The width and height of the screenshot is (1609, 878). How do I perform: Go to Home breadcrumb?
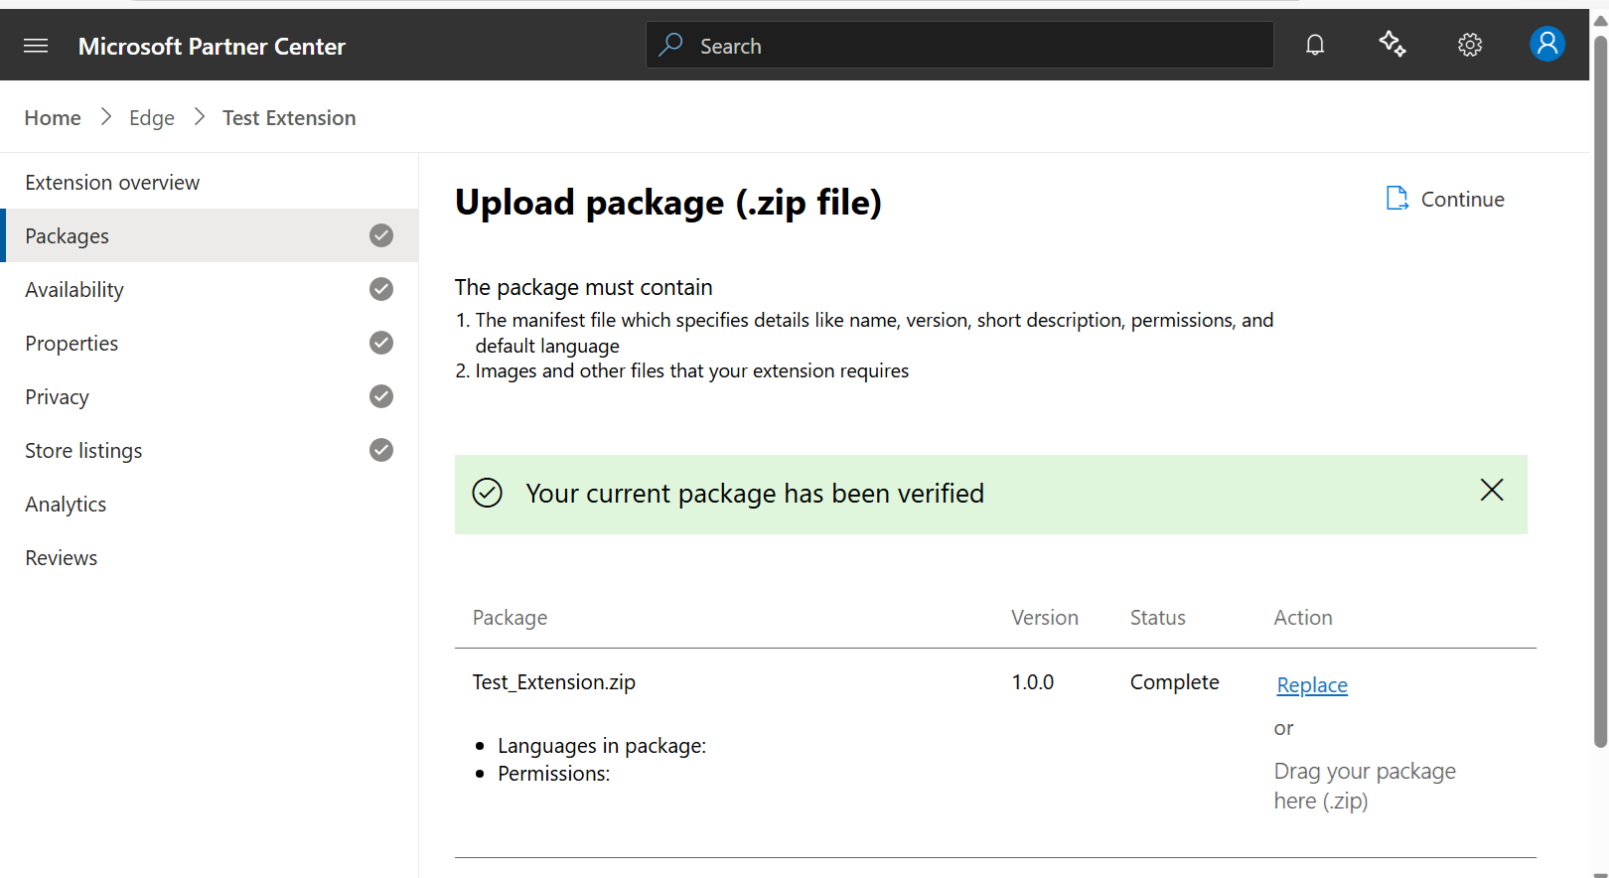[53, 118]
